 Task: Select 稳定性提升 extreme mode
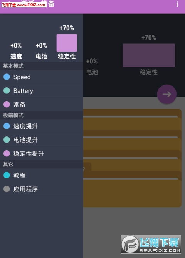point(42,153)
